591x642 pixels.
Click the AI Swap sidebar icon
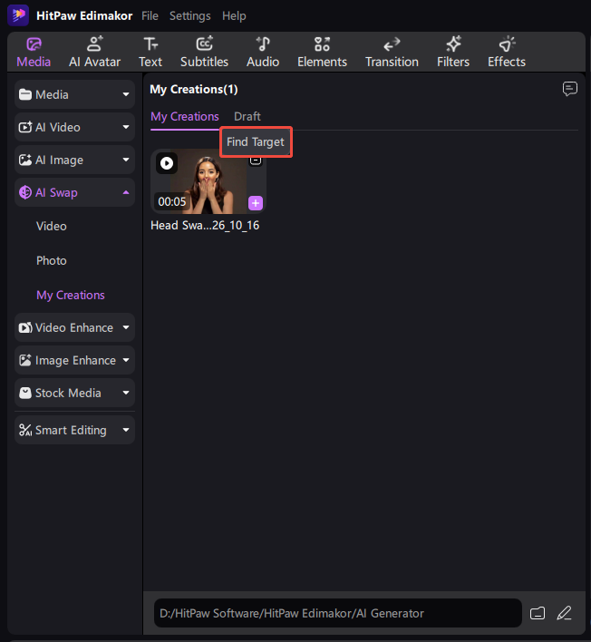[x=25, y=192]
